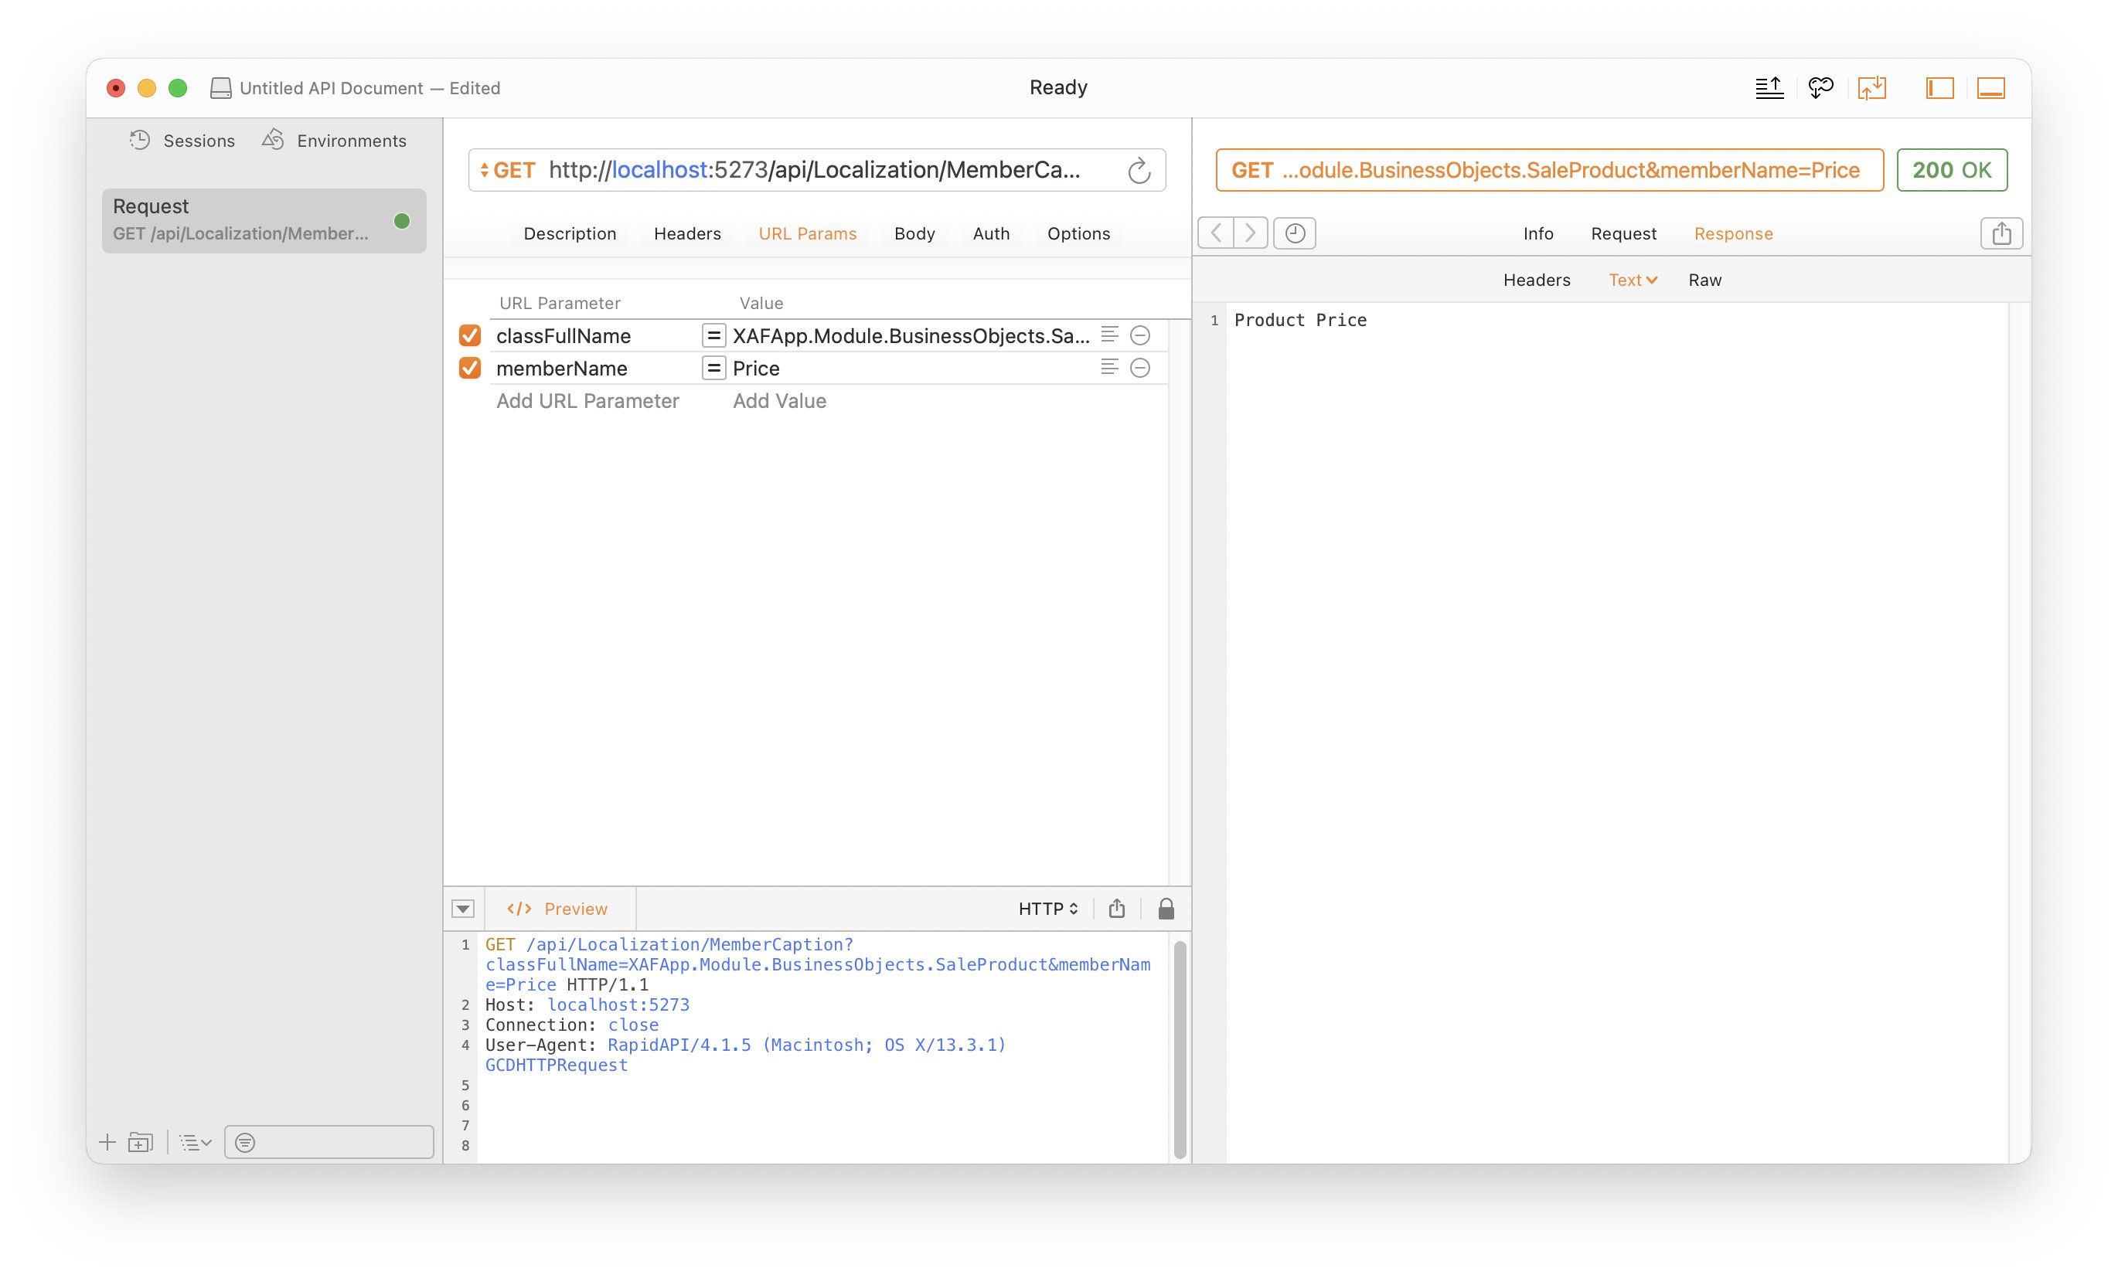Click the refresh/send request icon
Viewport: 2118px width, 1278px height.
tap(1139, 170)
